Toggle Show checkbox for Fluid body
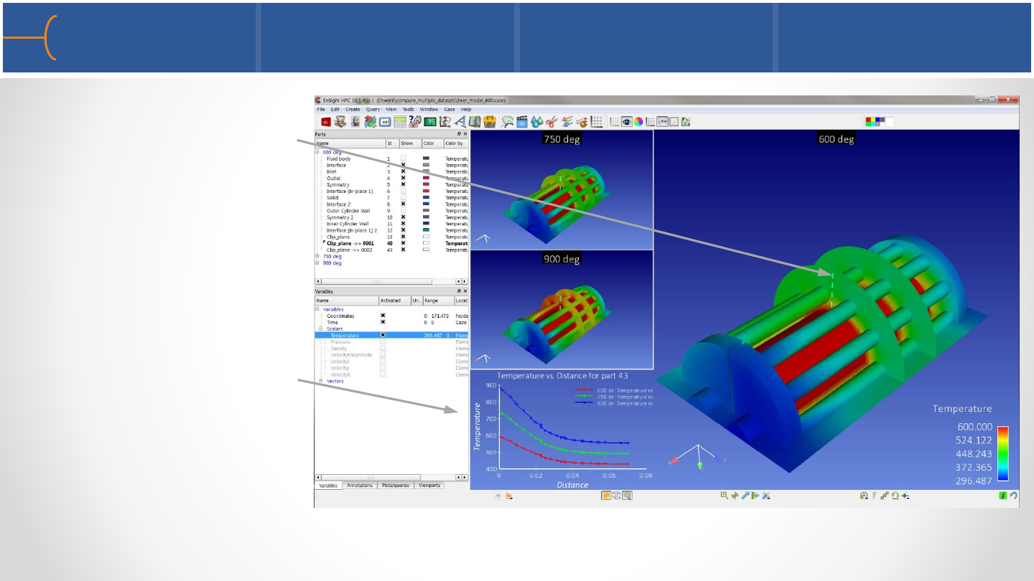Screen dimensions: 1034x581 click(403, 159)
